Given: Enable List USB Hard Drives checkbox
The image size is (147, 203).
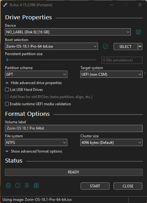Looking at the screenshot, I should click(7, 90).
